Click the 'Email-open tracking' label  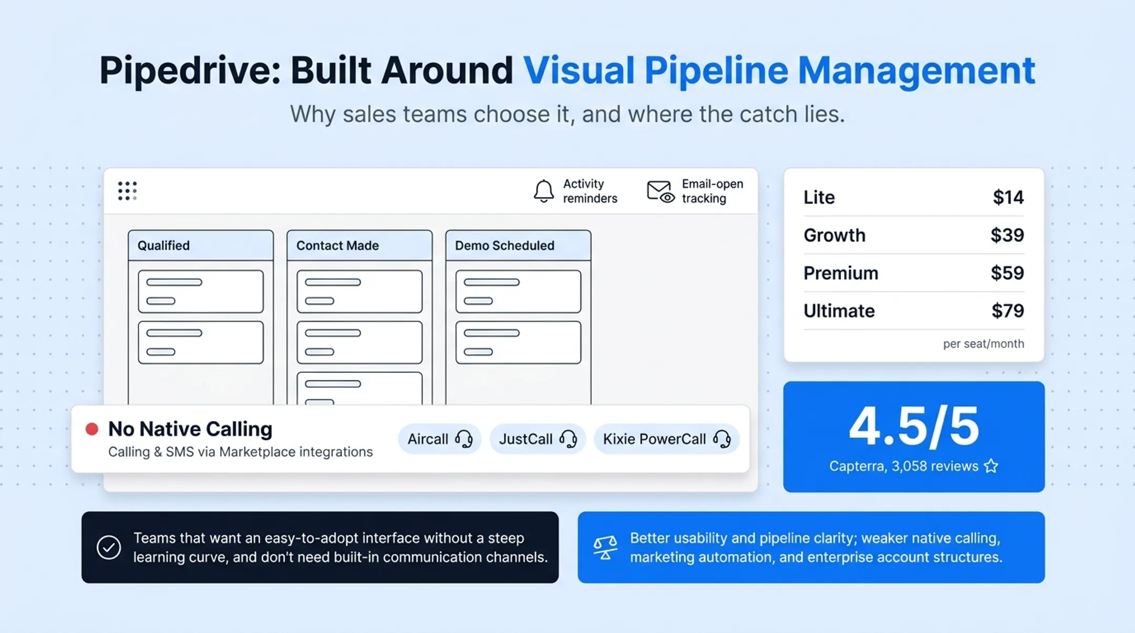713,191
